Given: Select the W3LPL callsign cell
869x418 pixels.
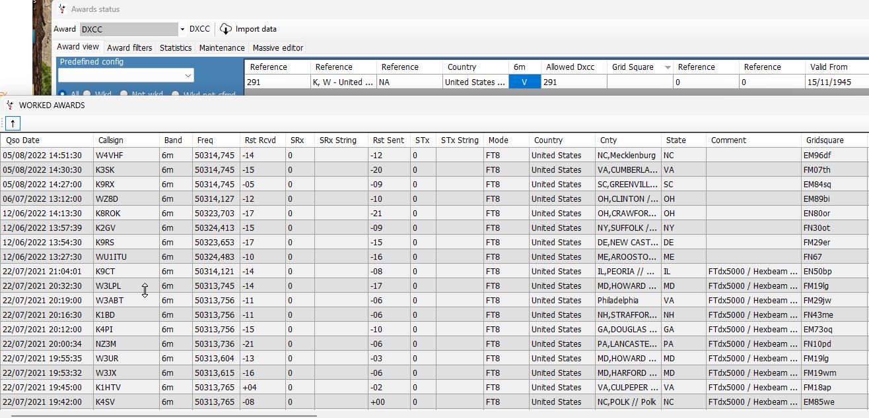Looking at the screenshot, I should 126,286.
